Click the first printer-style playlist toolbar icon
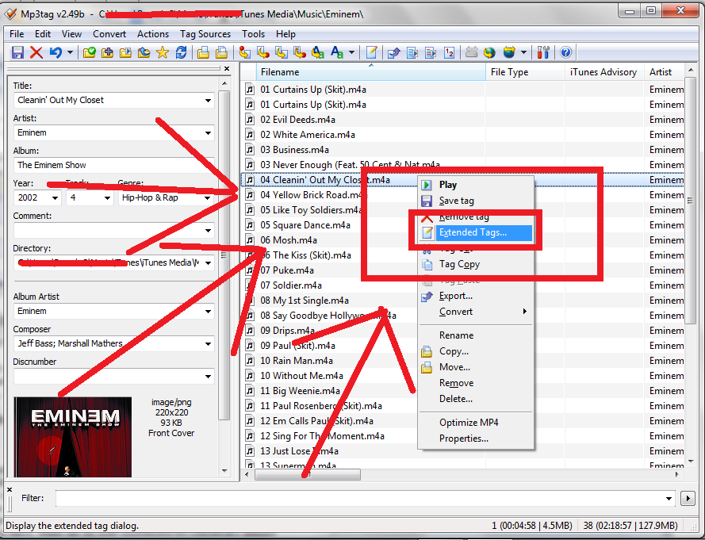Screen dimensions: 705x540 click(203, 52)
